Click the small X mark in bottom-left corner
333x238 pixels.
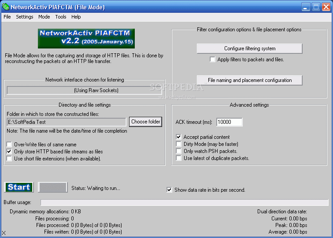click(4, 233)
